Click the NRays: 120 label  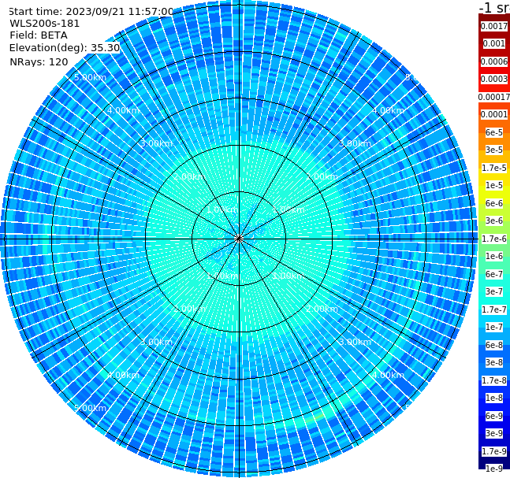coord(39,61)
